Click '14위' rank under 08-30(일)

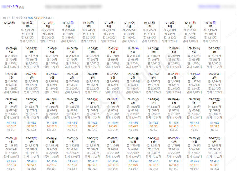tap(154, 142)
